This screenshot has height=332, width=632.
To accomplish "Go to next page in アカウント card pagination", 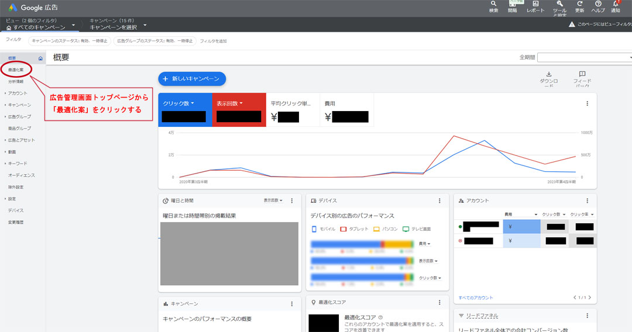I will (590, 298).
